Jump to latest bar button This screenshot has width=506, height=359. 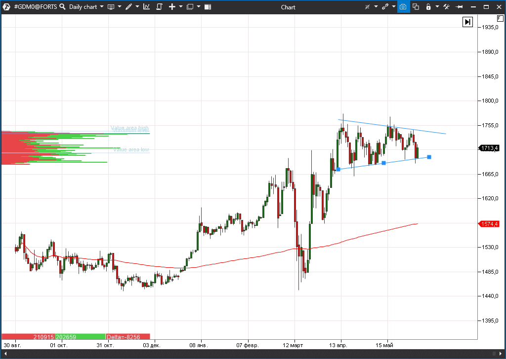(467, 22)
